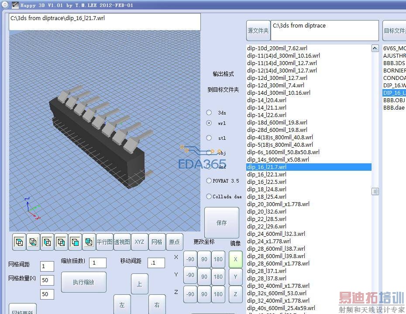This screenshot has height=314, width=406.
Task: Click the 缩放(倍数) scale factor input field
Action: 98,263
